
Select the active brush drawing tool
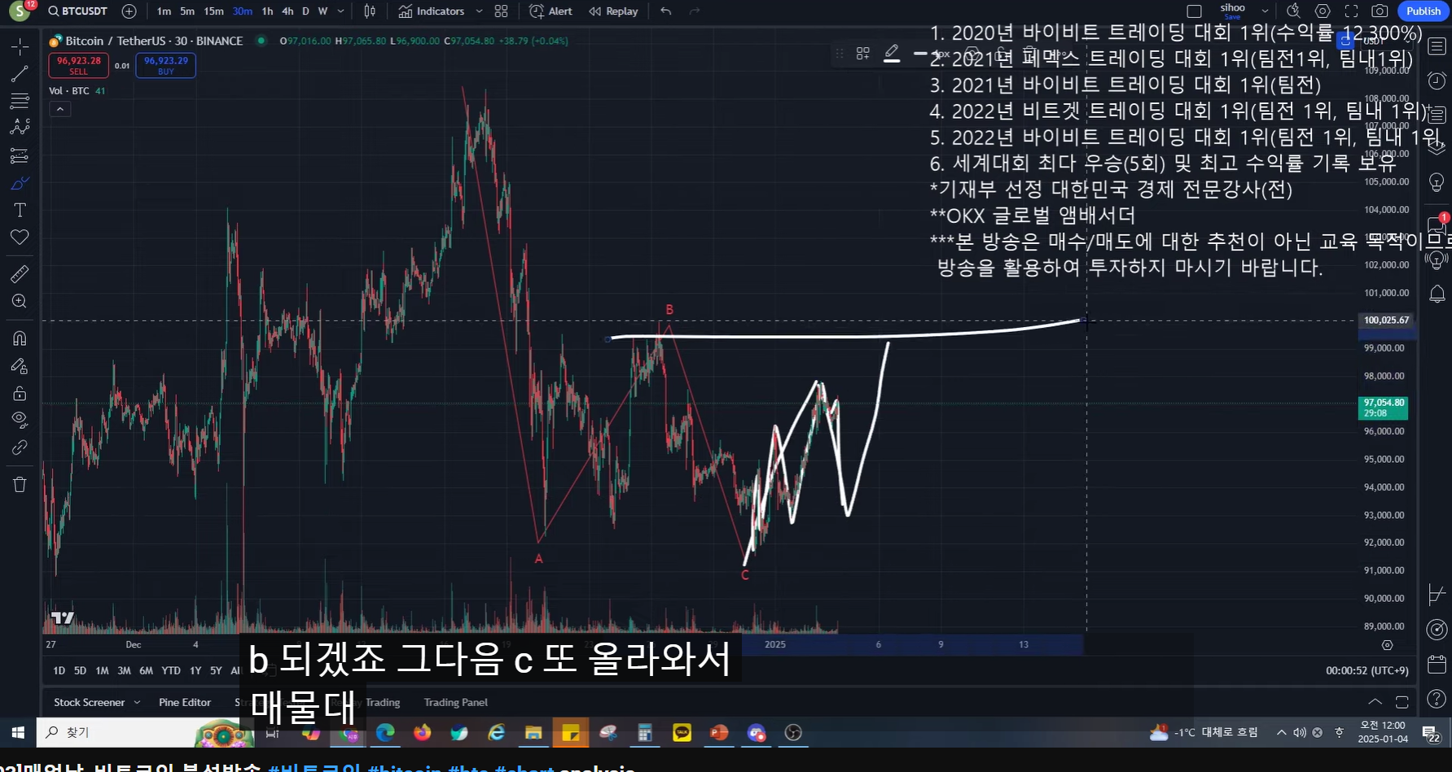point(20,183)
